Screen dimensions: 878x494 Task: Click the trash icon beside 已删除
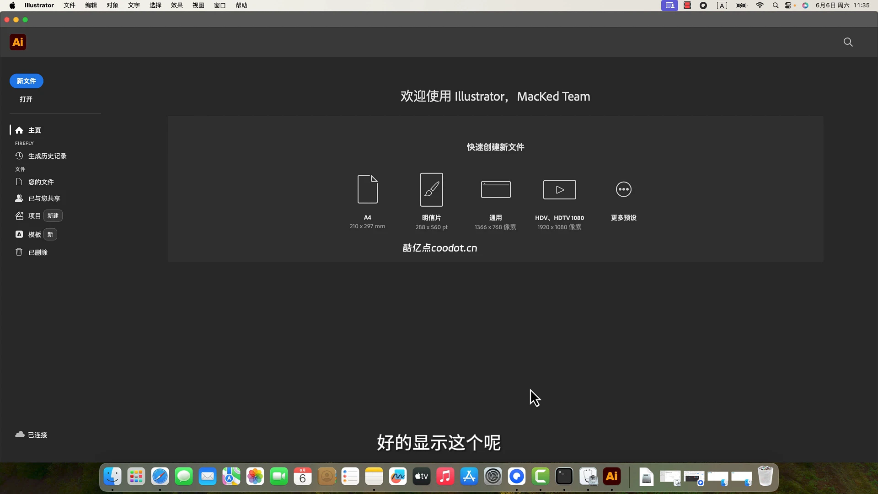19,252
